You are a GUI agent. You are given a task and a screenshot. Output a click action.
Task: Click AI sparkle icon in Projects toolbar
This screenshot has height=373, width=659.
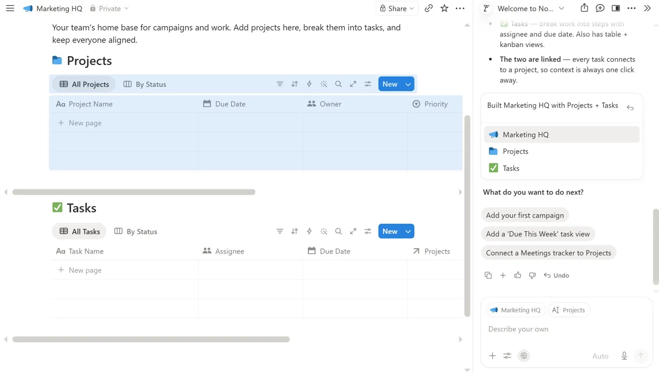coord(324,84)
